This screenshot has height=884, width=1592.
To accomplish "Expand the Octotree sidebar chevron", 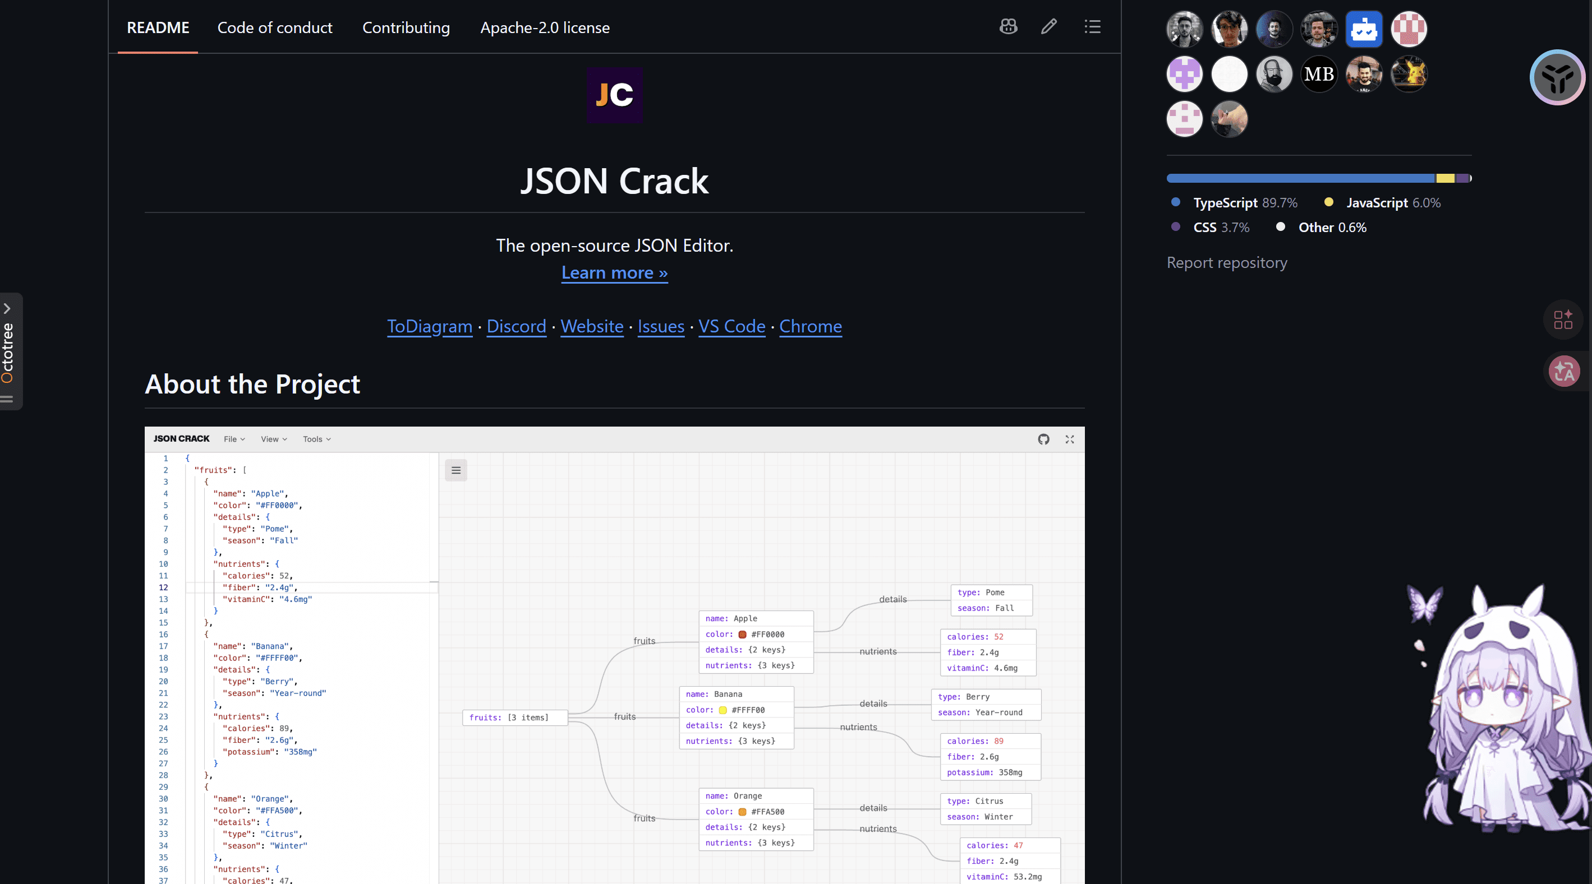I will 7,308.
